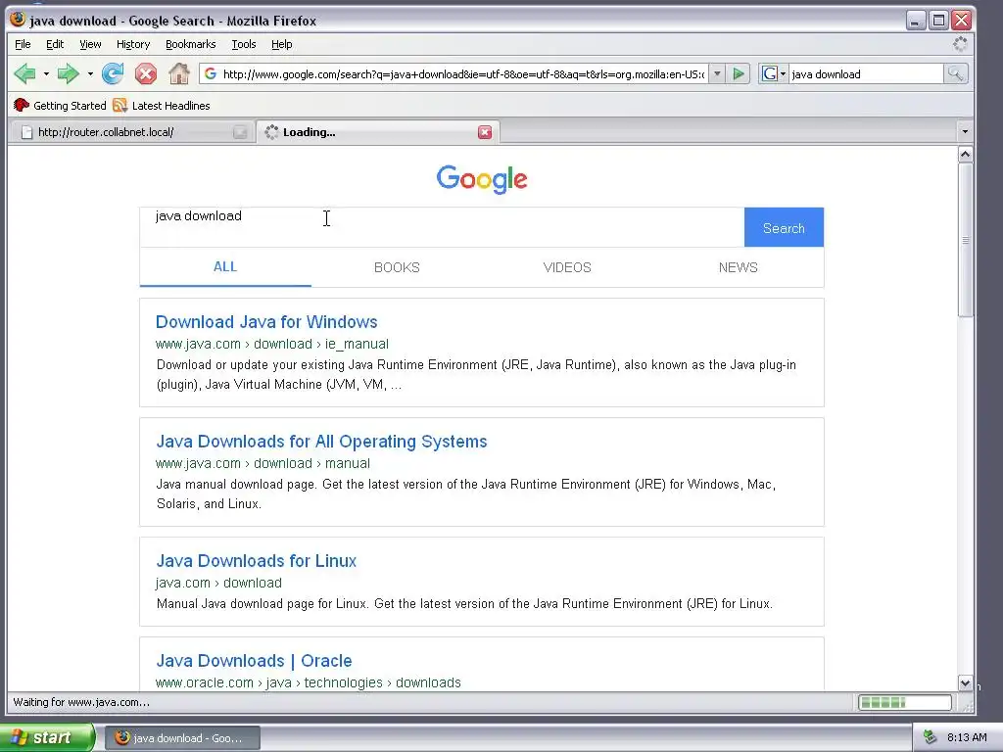1003x752 pixels.
Task: Click the Google page search field
Action: click(442, 227)
